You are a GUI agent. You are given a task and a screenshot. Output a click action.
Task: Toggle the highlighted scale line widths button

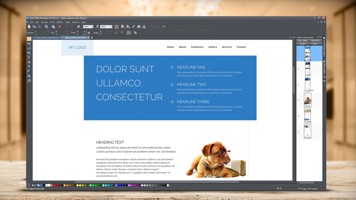[128, 32]
